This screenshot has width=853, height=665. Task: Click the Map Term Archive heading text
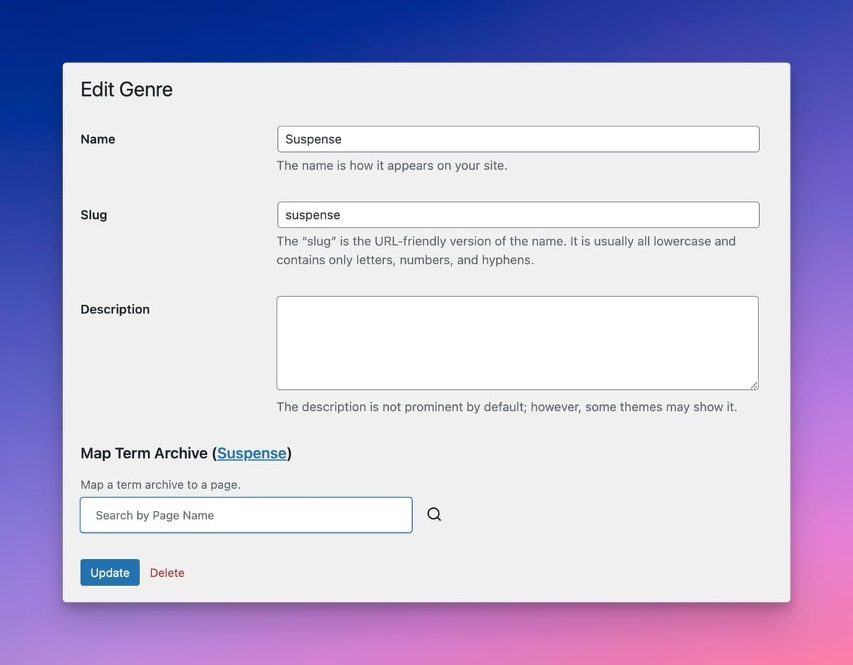pos(144,453)
